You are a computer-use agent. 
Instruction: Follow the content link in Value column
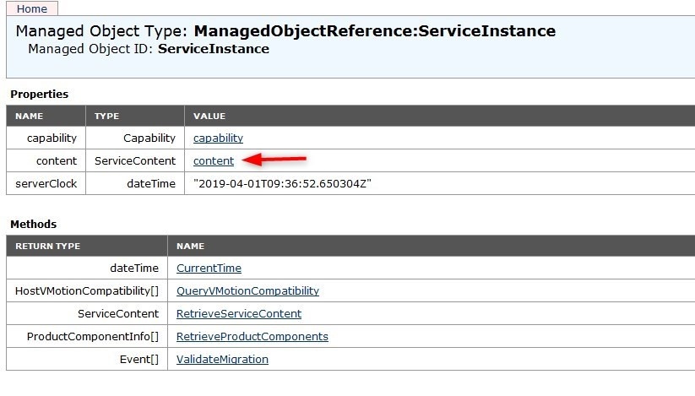tap(214, 160)
